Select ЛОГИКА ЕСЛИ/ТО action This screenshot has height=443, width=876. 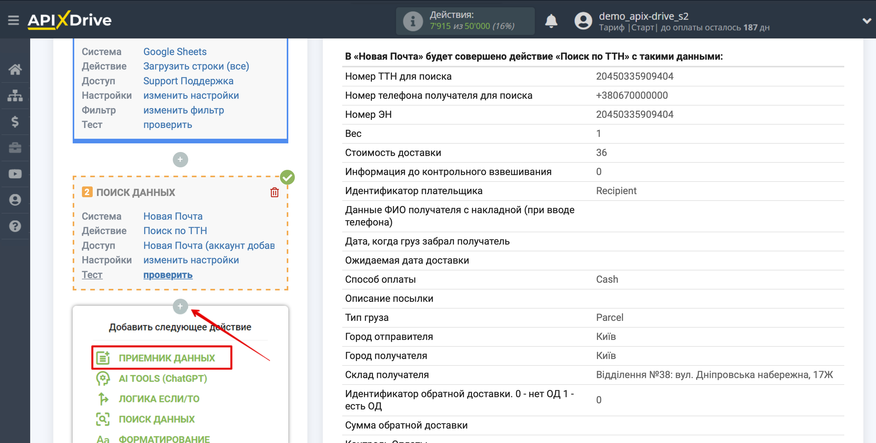tap(159, 399)
